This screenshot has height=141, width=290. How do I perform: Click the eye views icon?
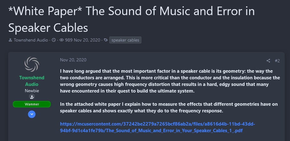[x=62, y=40]
